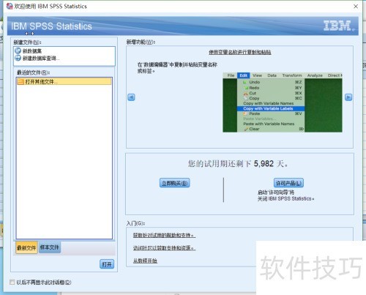Switch to the 最新文件 tab
Viewport: 366px width, 295px height.
pos(26,248)
